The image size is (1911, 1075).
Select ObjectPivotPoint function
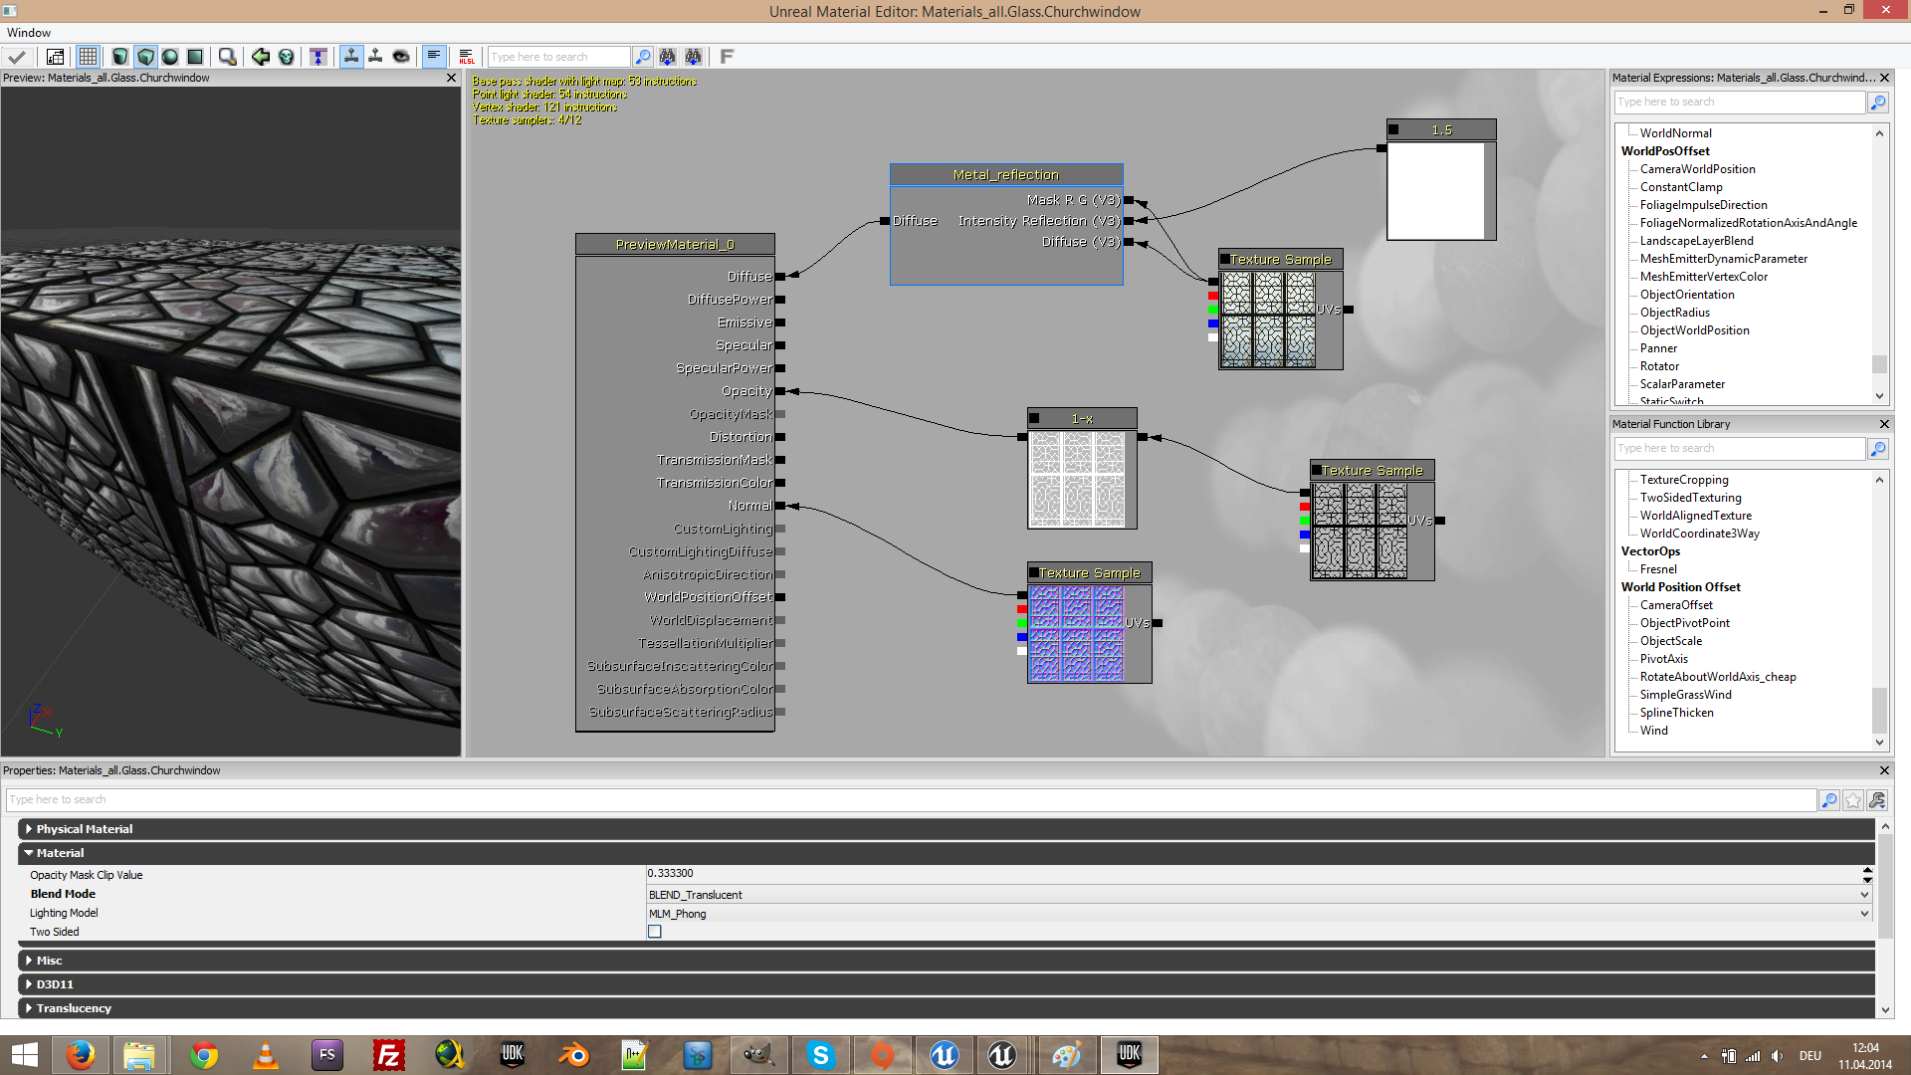point(1685,623)
